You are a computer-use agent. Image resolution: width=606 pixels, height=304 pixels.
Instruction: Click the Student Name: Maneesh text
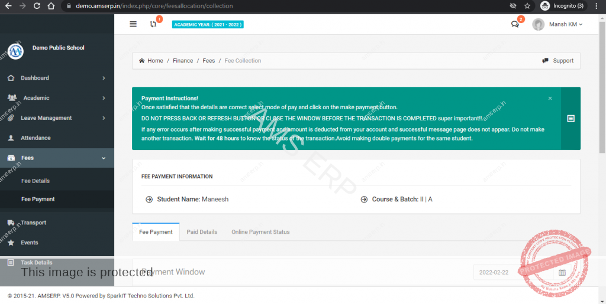(x=193, y=200)
